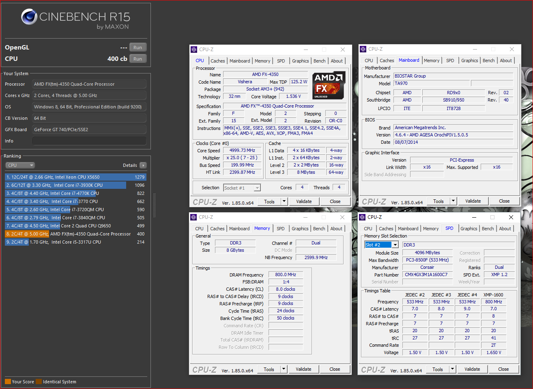
Task: Click the DRAM Frequency 800.0 MHz value
Action: pyautogui.click(x=286, y=274)
